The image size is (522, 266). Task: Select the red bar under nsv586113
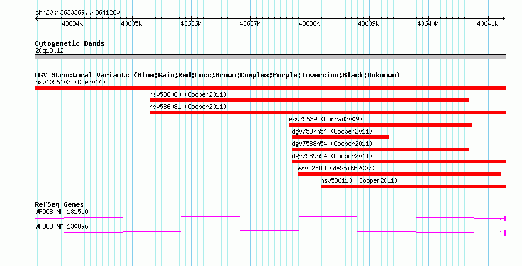click(413, 186)
